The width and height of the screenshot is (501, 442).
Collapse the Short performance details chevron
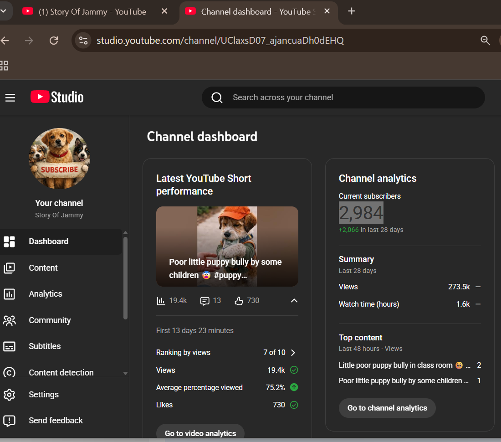tap(294, 301)
